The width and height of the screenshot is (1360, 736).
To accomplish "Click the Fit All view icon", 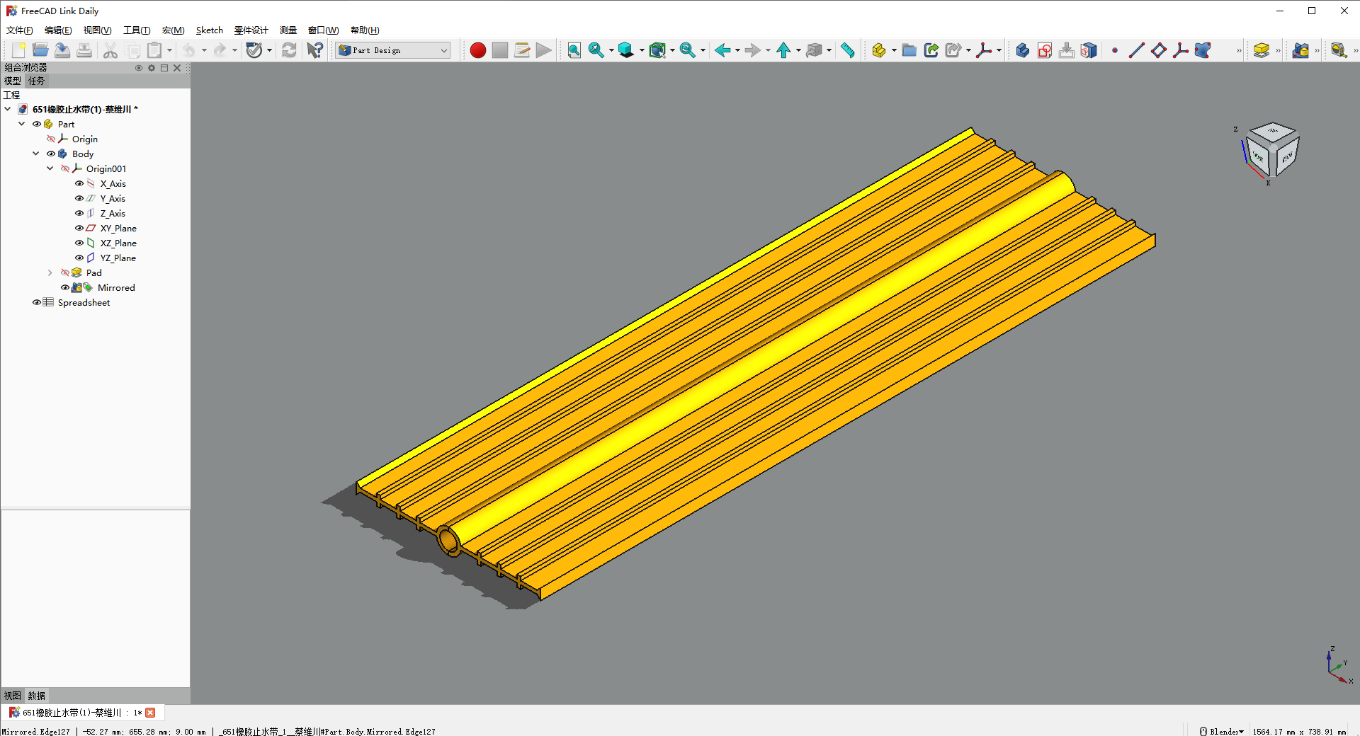I will coord(574,50).
